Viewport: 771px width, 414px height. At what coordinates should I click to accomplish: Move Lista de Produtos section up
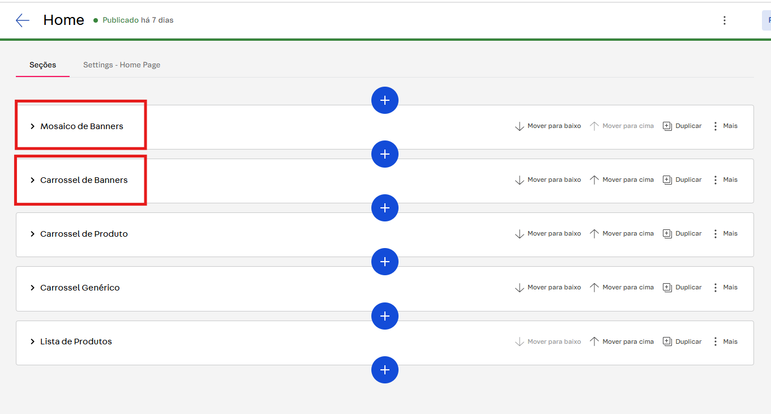[622, 342]
